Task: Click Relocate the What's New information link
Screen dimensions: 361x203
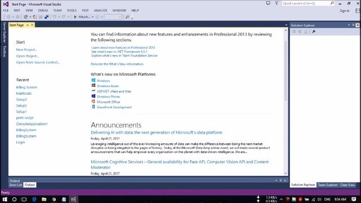Action: pos(117,64)
